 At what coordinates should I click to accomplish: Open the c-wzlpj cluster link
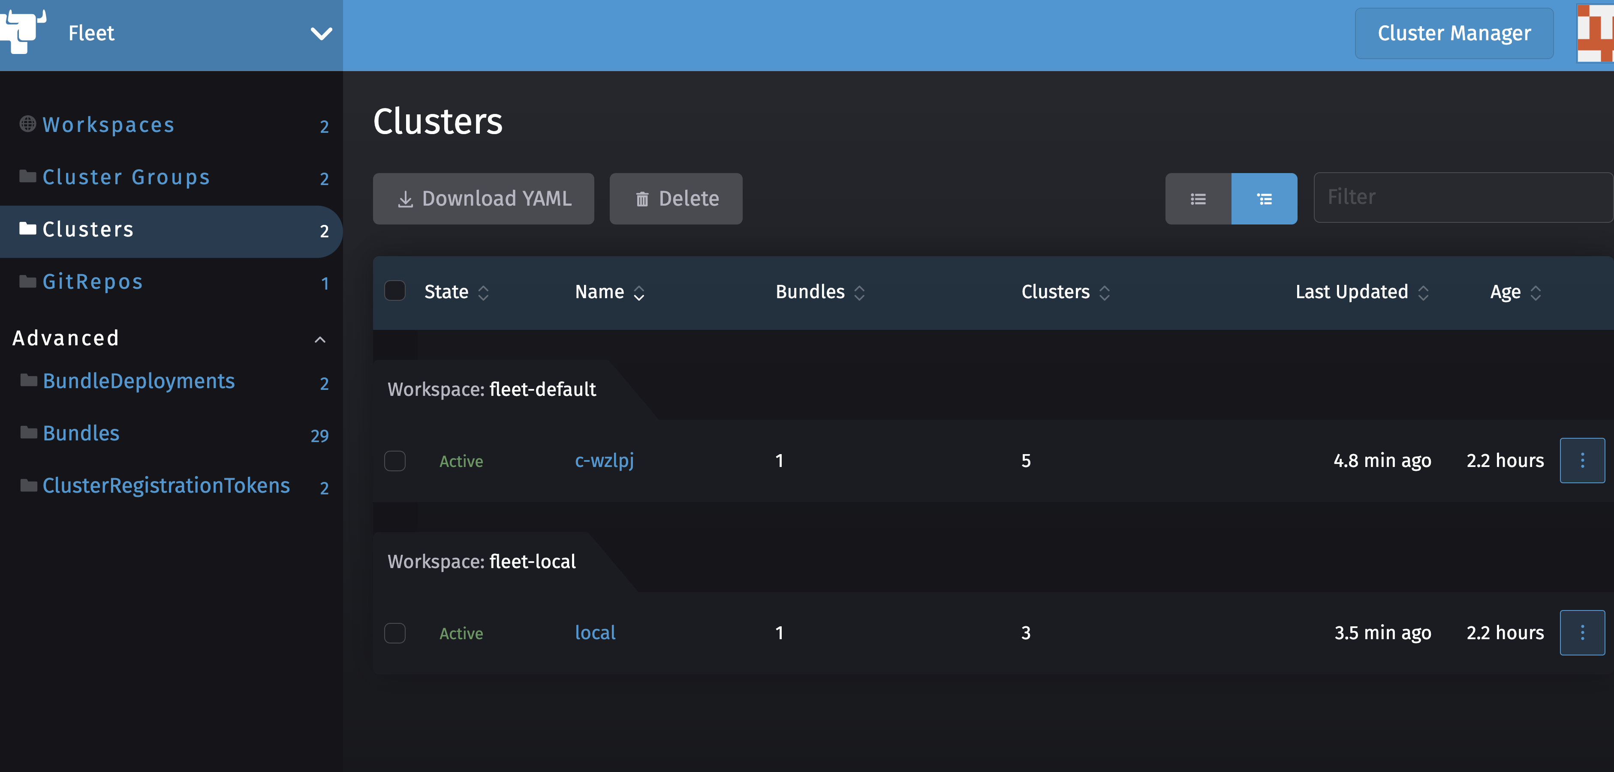pyautogui.click(x=604, y=461)
